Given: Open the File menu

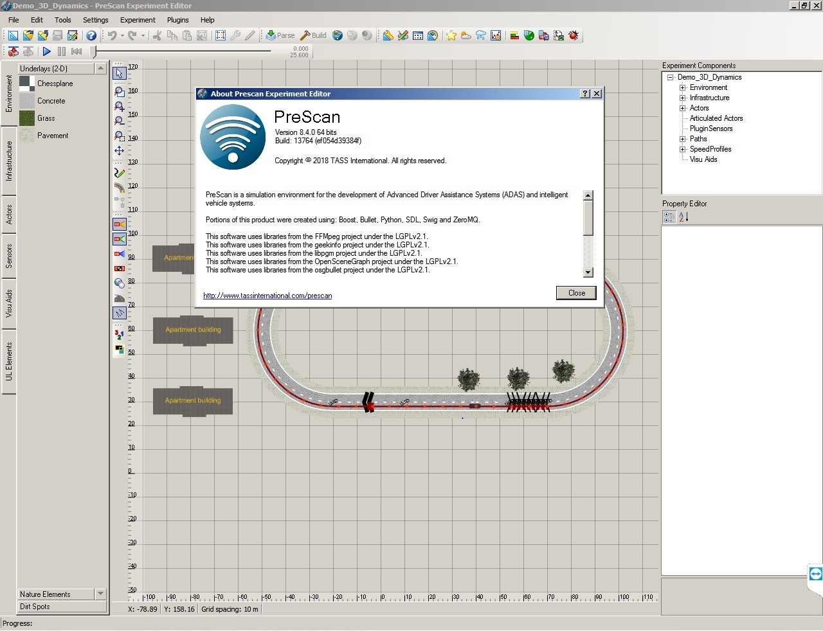Looking at the screenshot, I should click(14, 20).
